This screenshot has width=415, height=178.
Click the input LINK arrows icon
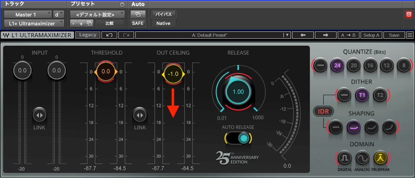point(39,115)
